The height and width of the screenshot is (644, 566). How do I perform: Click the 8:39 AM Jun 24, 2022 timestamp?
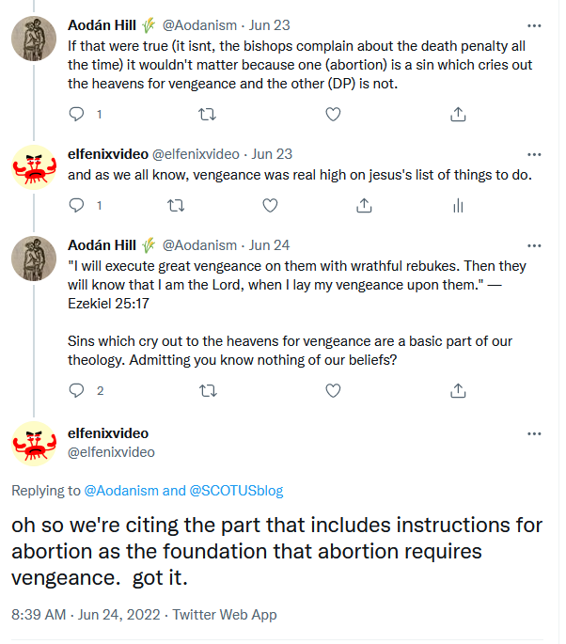tap(92, 615)
